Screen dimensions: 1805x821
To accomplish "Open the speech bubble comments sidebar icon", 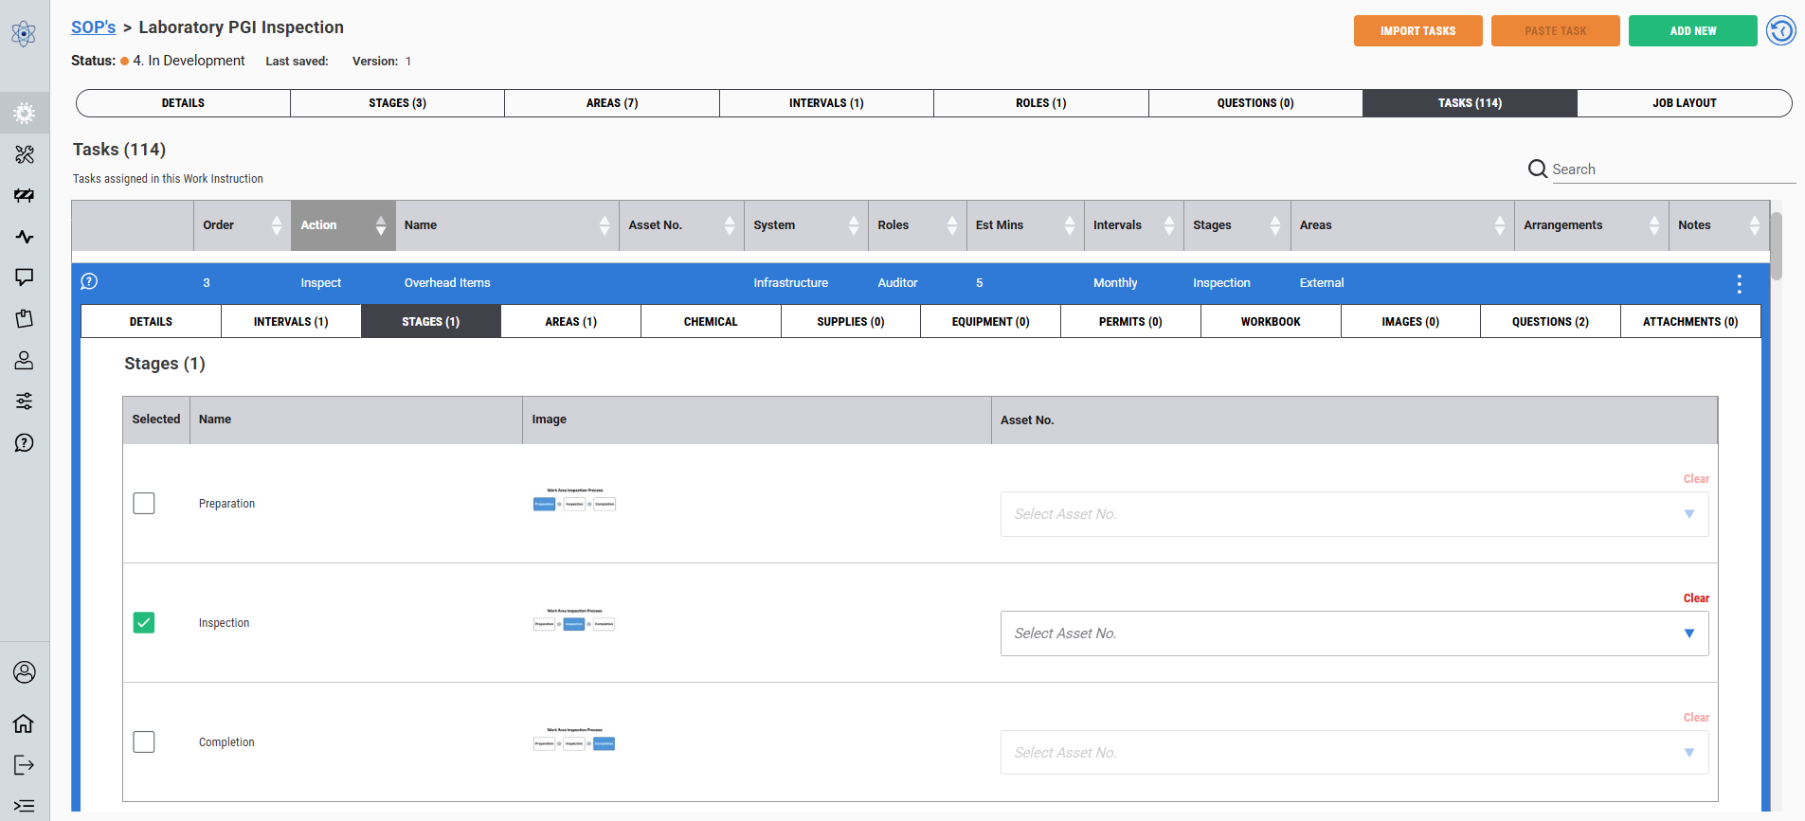I will (x=25, y=277).
